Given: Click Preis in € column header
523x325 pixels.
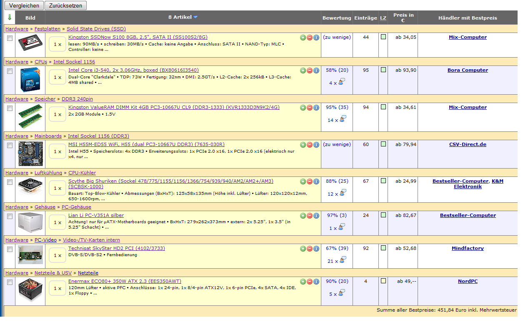Looking at the screenshot, I should tap(403, 18).
